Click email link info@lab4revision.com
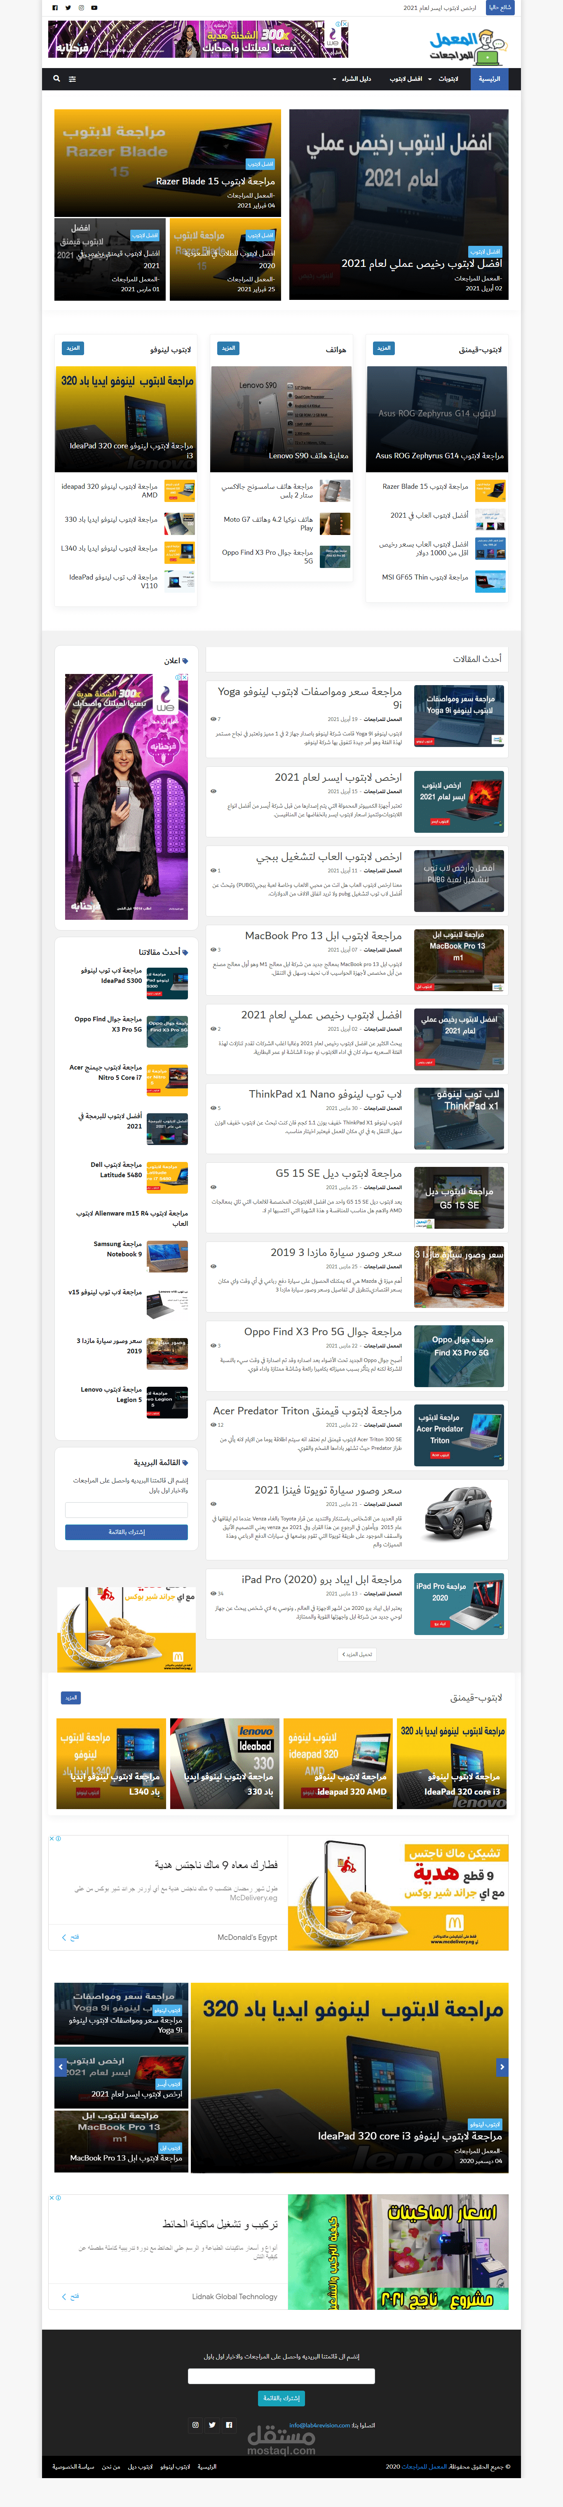Screen dimensions: 563x2507 pos(319,2425)
